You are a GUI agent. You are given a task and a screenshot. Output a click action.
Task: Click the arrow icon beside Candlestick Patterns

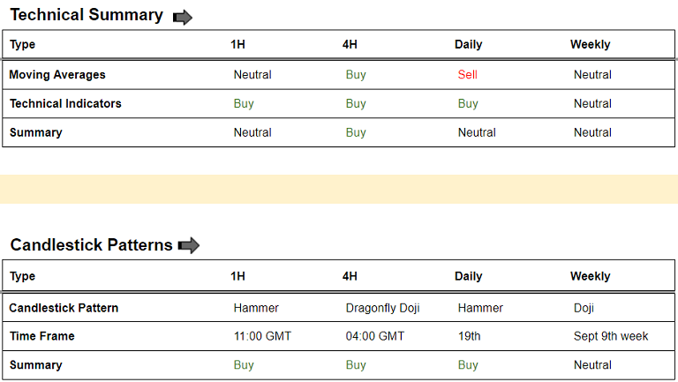tap(189, 245)
